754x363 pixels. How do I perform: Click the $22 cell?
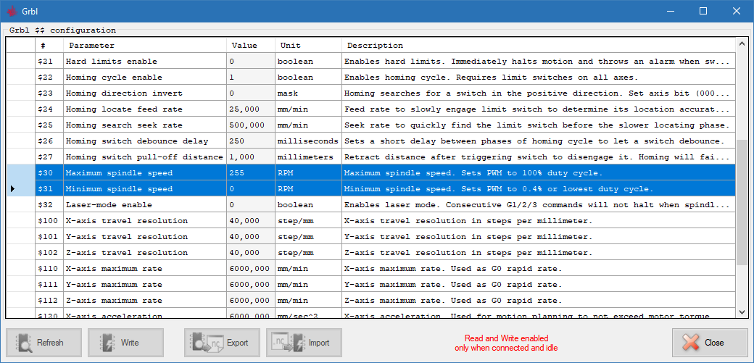tap(49, 78)
